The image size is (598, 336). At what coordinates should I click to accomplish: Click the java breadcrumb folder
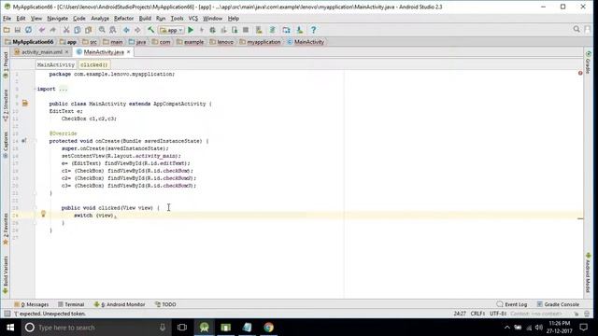[x=137, y=42]
